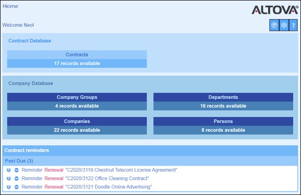Click '22 records available' under Companies
301x195 pixels.
coord(77,130)
